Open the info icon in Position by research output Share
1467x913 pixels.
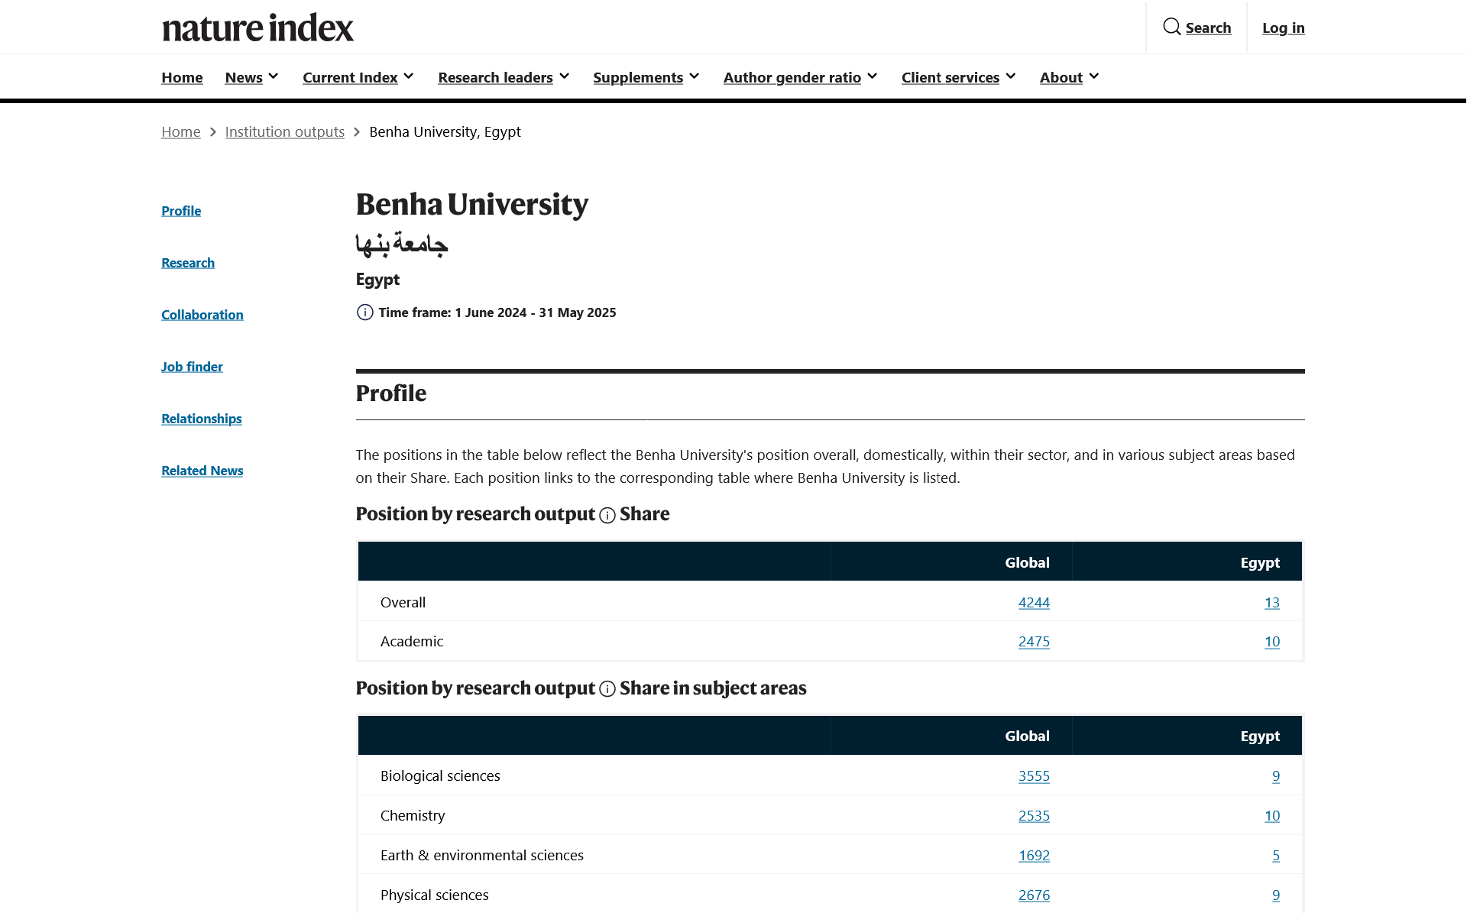pyautogui.click(x=607, y=515)
